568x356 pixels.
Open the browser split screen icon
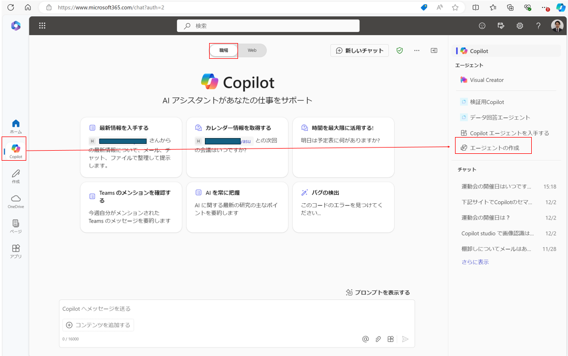point(476,7)
